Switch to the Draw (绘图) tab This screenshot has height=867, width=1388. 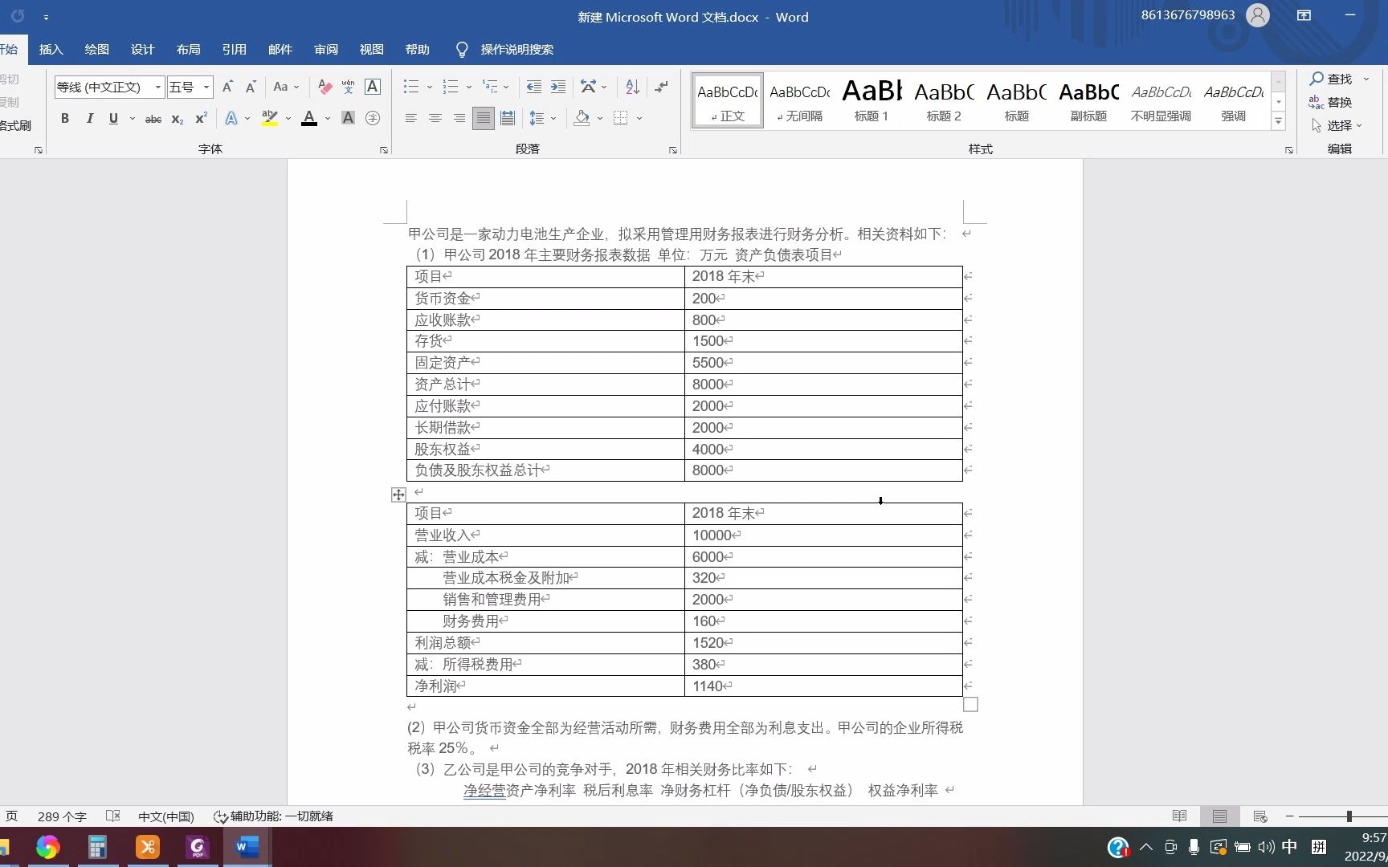coord(96,50)
